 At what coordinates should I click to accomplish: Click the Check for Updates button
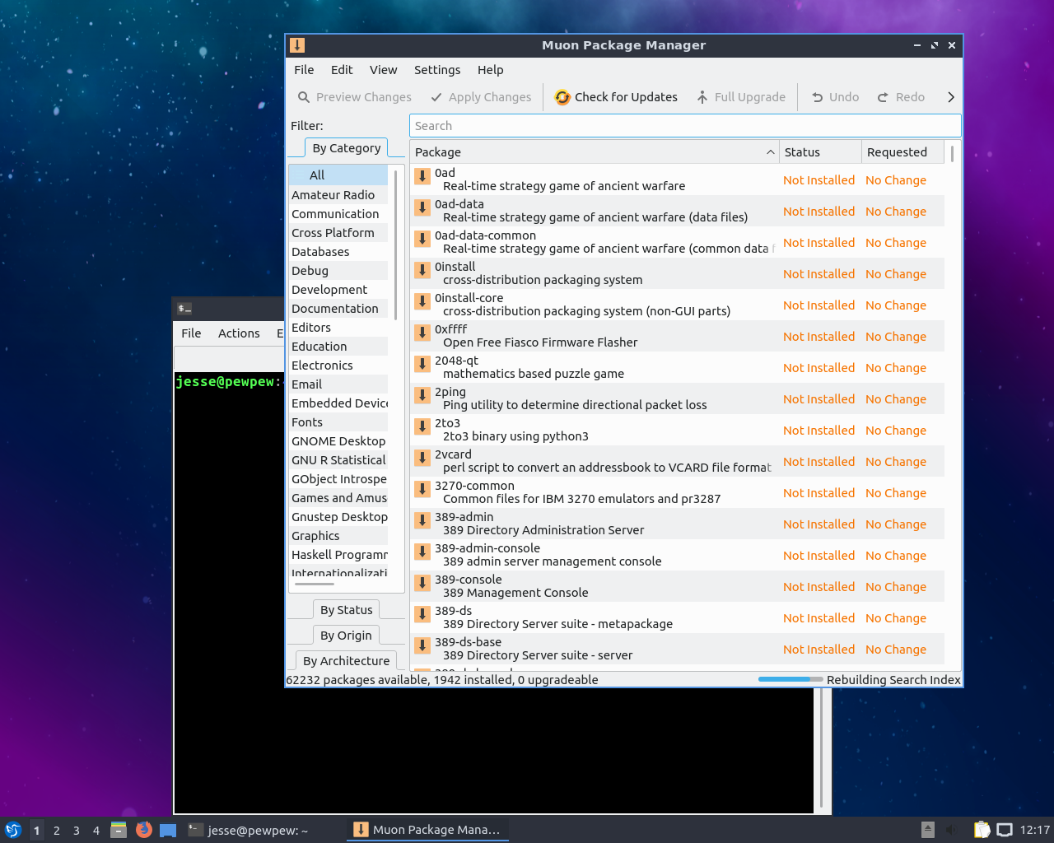(616, 97)
